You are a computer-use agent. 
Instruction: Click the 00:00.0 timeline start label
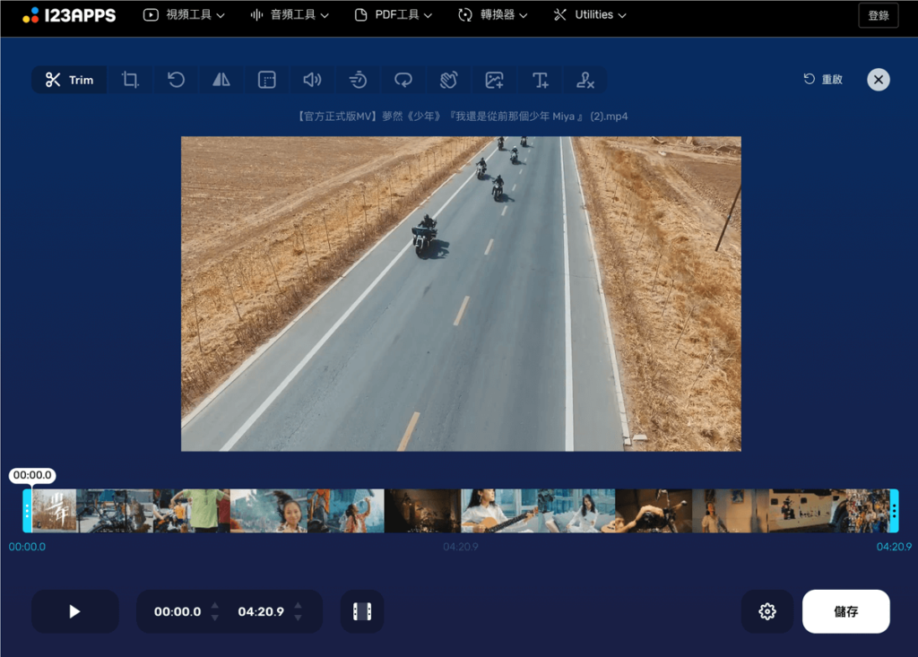(x=27, y=547)
